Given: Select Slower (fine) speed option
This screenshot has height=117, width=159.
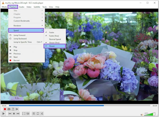Looking at the screenshot, I should pos(55,43).
